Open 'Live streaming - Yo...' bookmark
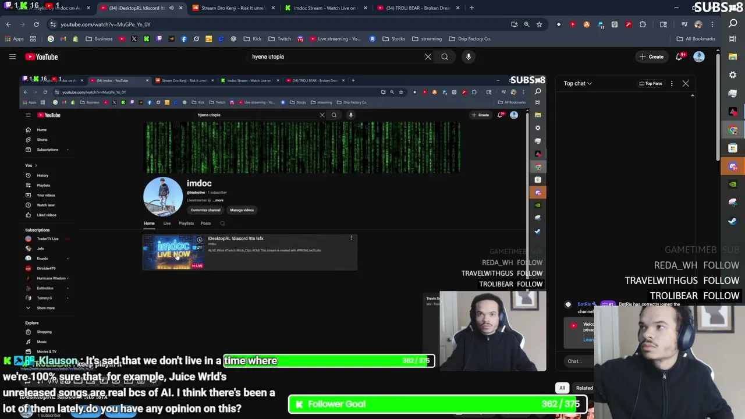 pyautogui.click(x=336, y=39)
